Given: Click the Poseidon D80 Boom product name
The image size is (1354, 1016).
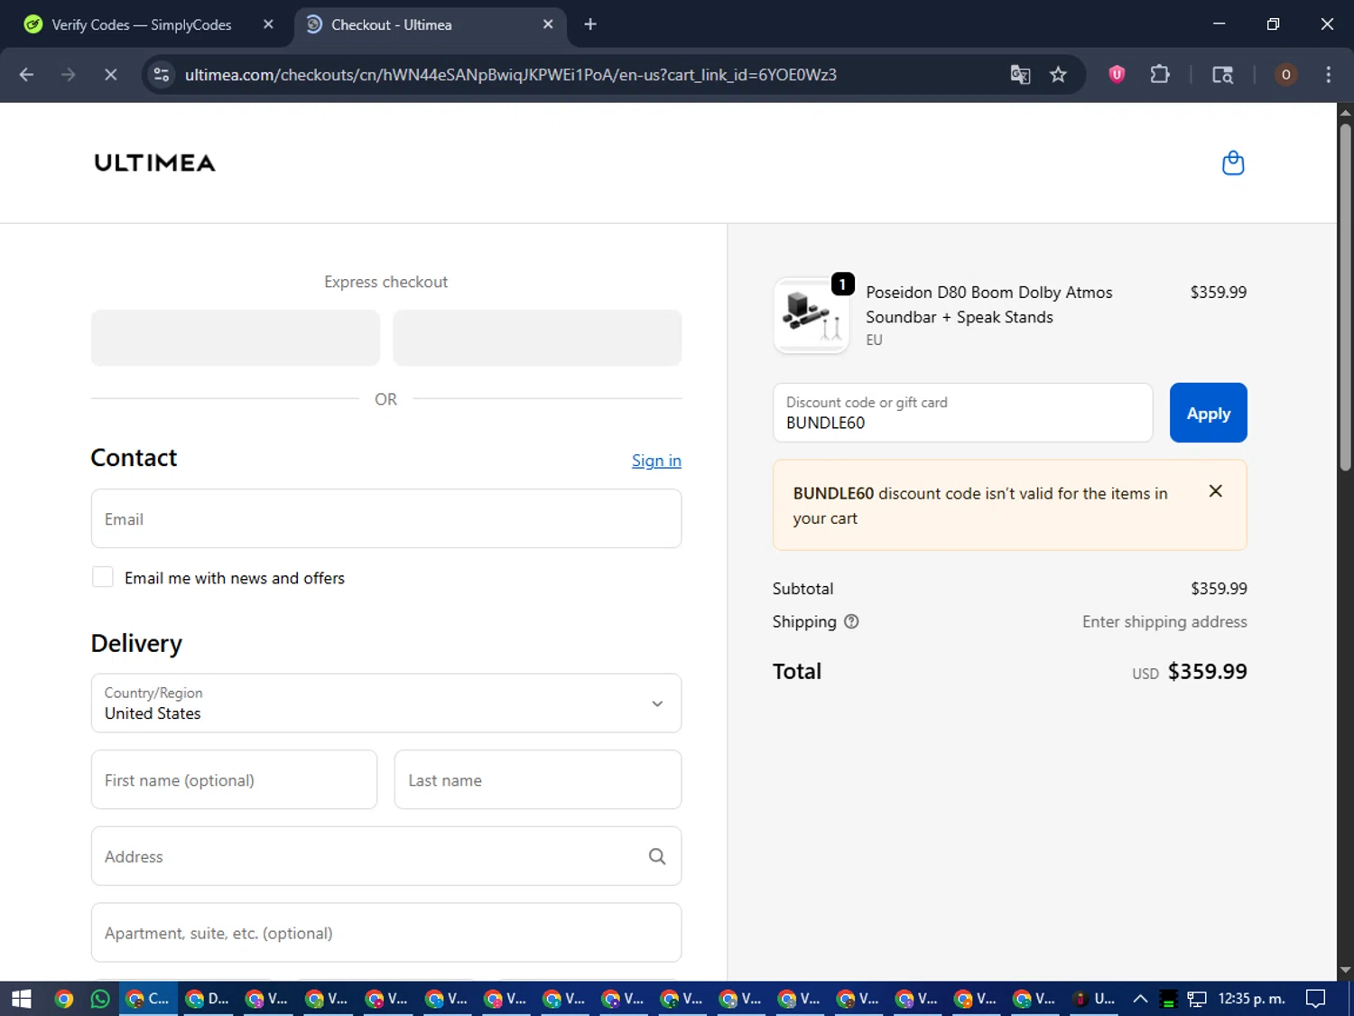Looking at the screenshot, I should coord(989,304).
